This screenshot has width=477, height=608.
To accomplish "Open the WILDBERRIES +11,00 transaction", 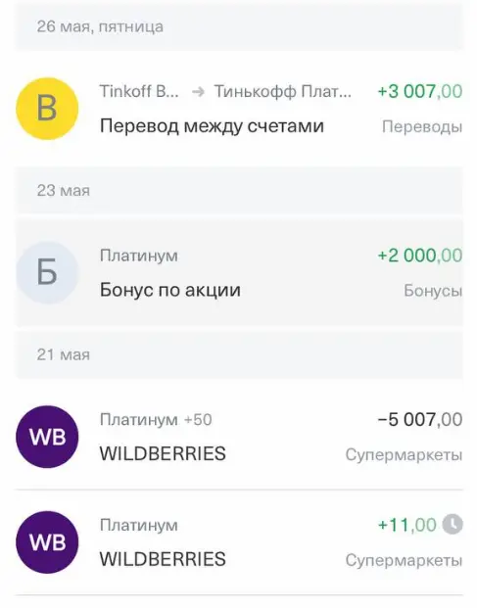I will coord(239,542).
